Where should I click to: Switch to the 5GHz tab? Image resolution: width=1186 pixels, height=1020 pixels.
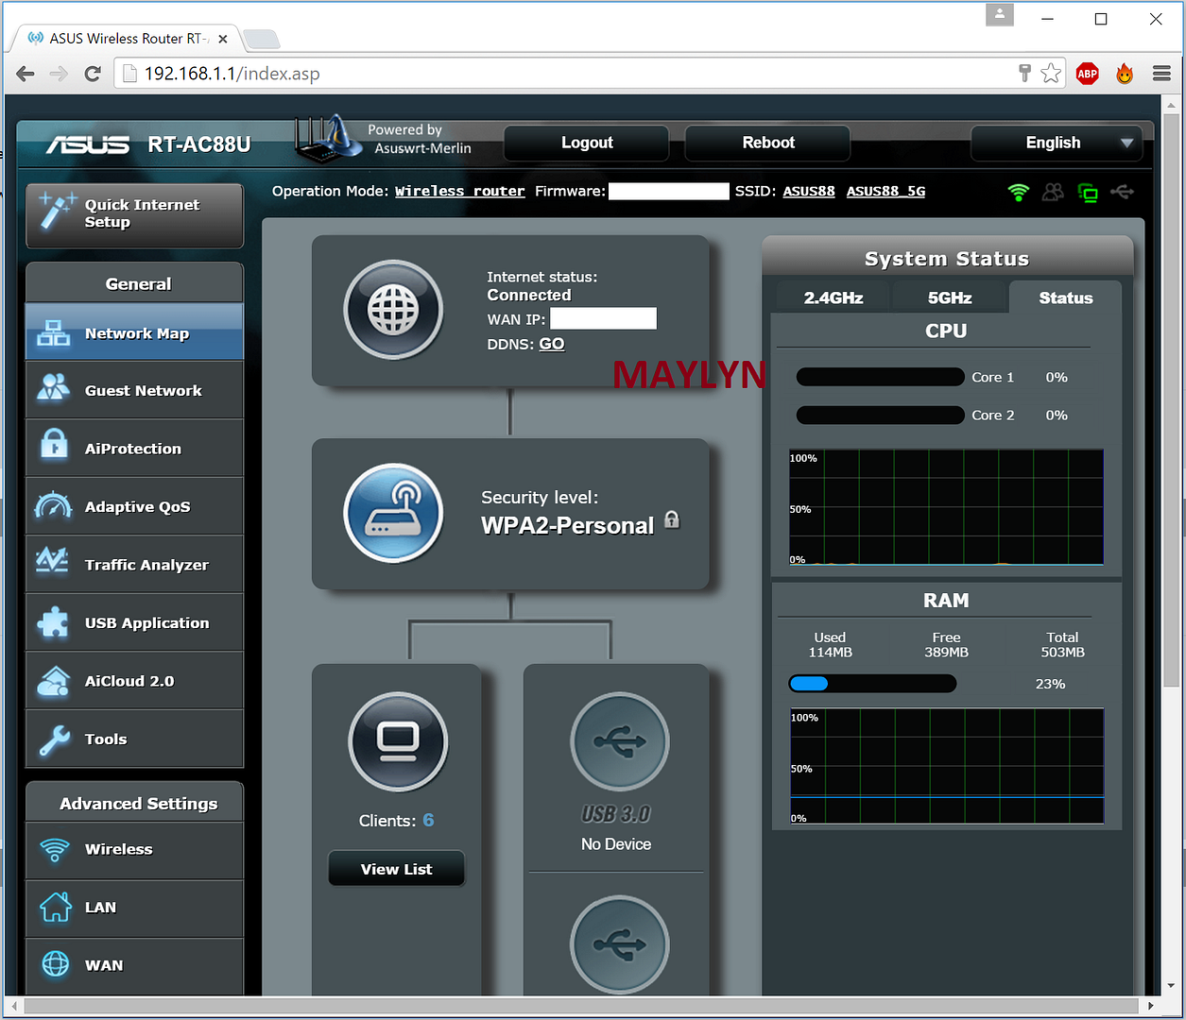pyautogui.click(x=949, y=297)
